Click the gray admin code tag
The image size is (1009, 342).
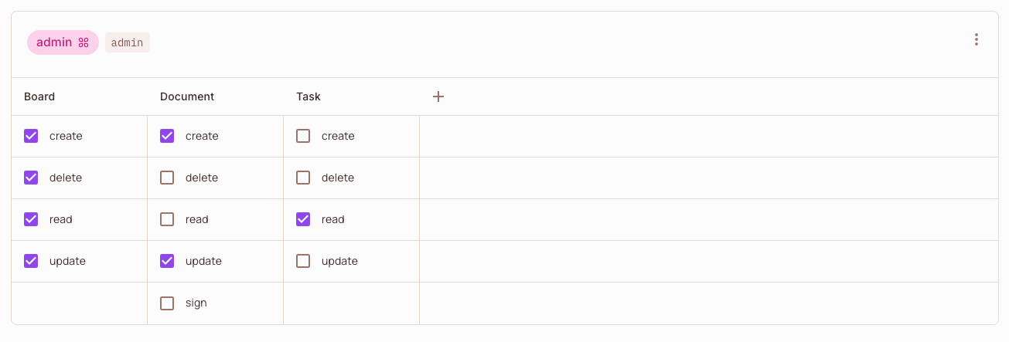coord(128,42)
